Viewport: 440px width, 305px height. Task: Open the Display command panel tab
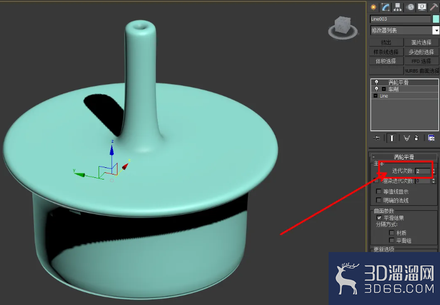point(422,7)
